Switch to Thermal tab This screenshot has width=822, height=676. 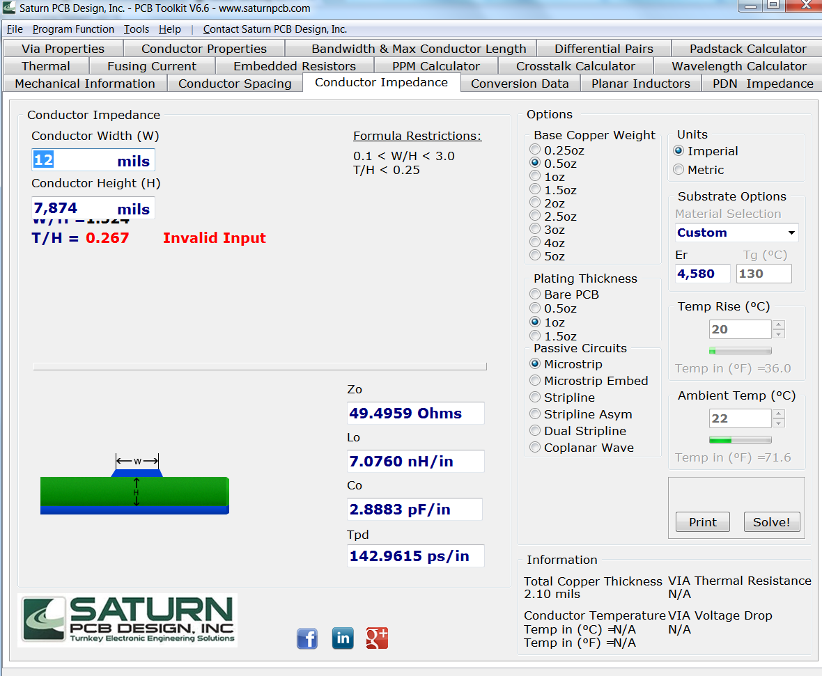pos(45,66)
